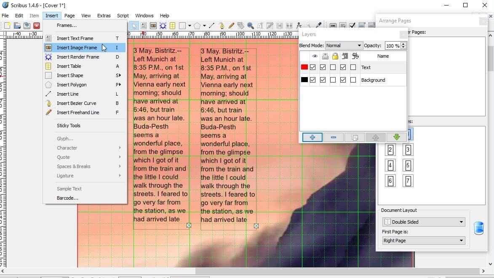
Task: Open the Blend Mode Normal dropdown
Action: coord(344,45)
